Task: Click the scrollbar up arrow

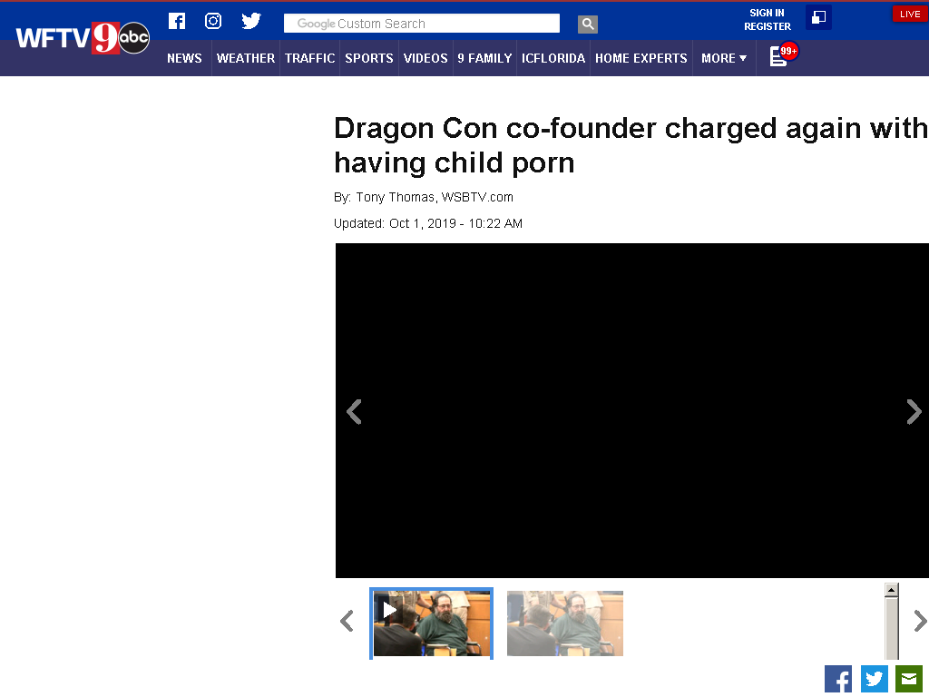Action: point(891,590)
